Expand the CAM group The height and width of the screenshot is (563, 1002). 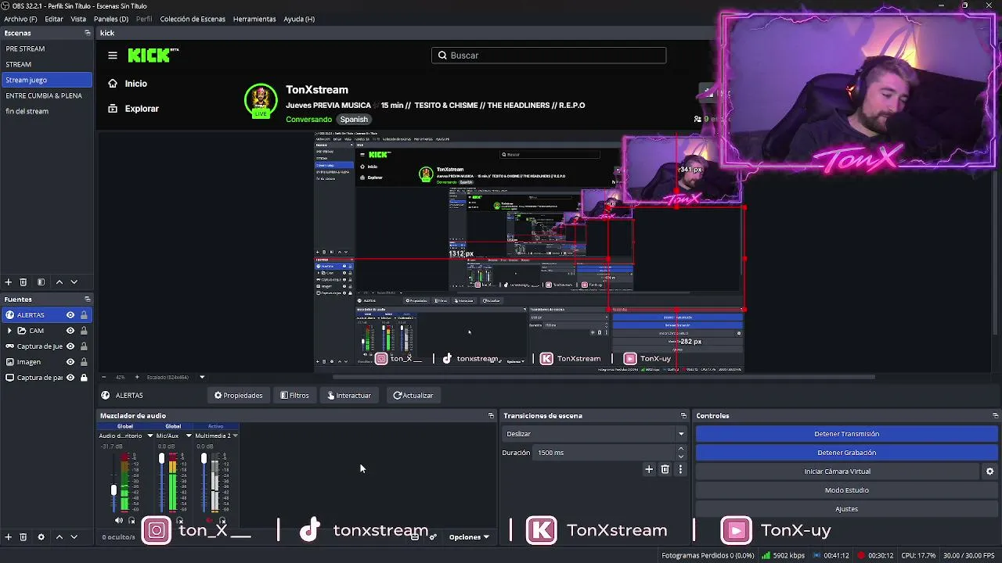[9, 331]
